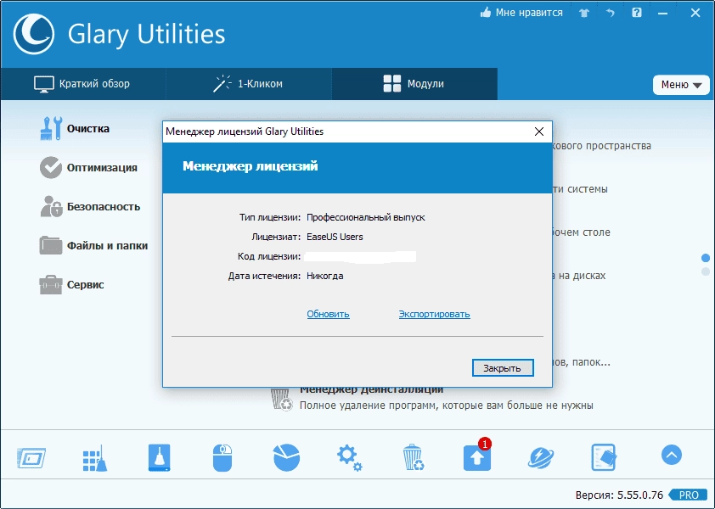This screenshot has height=509, width=715.
Task: Click 'Полное удаление программ' module description
Action: [x=447, y=406]
